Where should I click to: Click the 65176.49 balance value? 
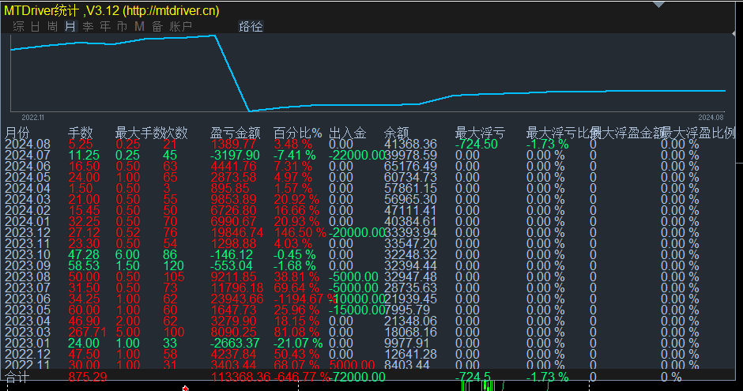coord(410,167)
